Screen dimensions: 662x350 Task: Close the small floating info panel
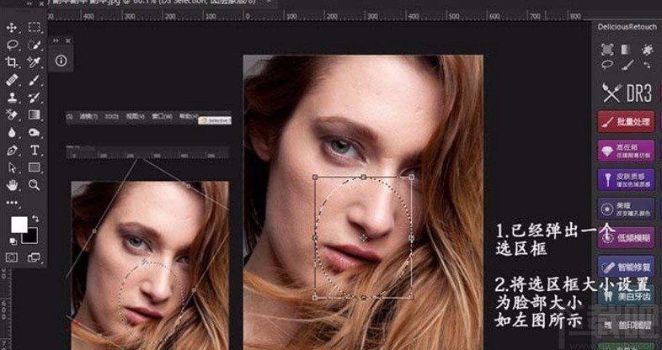(68, 41)
